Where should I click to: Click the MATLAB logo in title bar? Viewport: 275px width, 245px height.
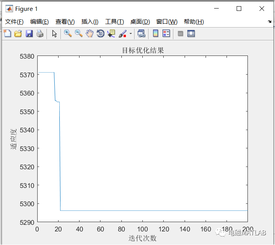[x=9, y=9]
